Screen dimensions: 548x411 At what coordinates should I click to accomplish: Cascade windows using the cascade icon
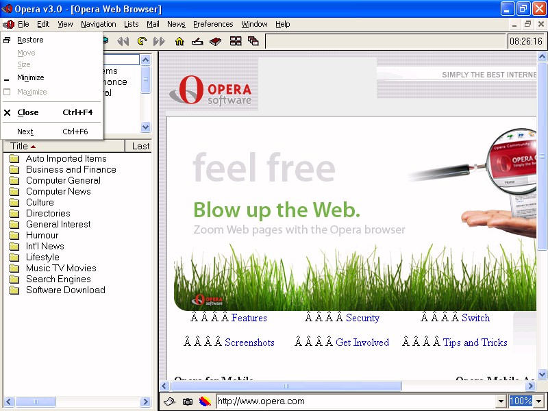pyautogui.click(x=253, y=41)
